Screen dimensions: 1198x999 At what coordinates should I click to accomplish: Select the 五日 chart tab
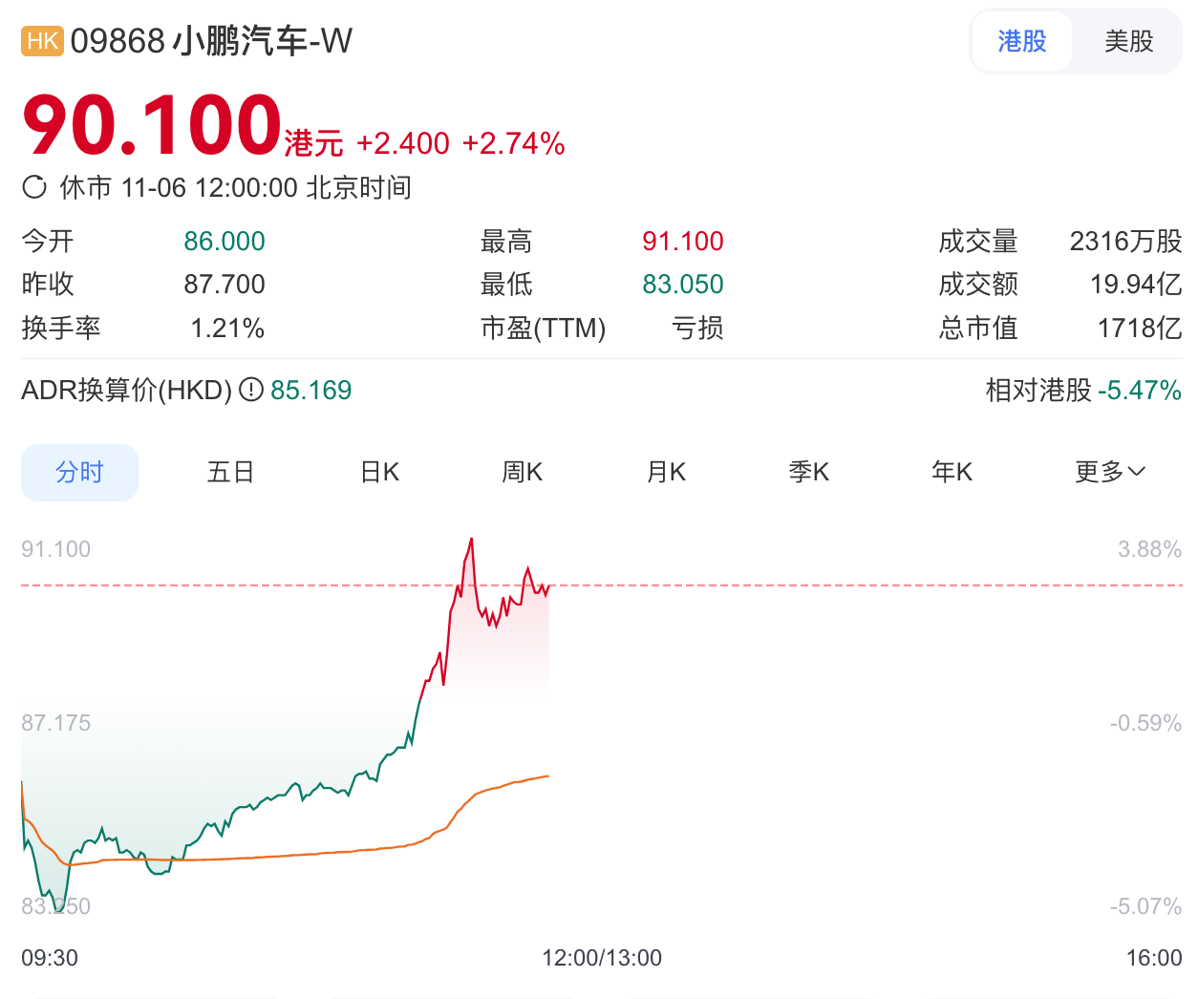tap(230, 472)
